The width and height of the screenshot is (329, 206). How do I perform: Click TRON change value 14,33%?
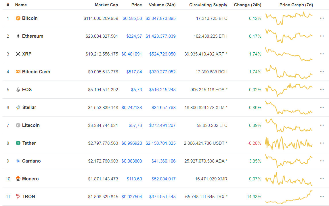click(254, 197)
